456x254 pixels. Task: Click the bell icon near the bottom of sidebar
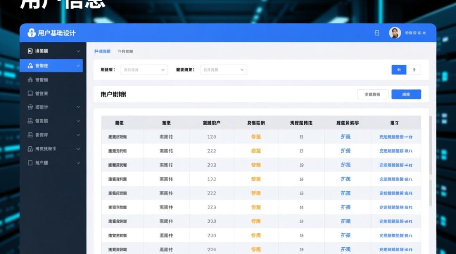(x=30, y=148)
